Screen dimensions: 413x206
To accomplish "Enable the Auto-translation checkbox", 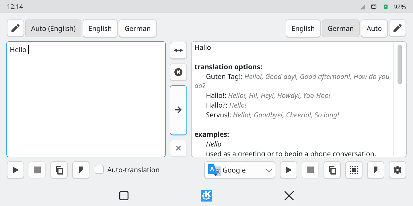I will click(x=99, y=170).
